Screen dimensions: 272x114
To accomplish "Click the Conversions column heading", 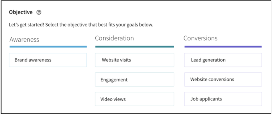I will pos(200,38).
